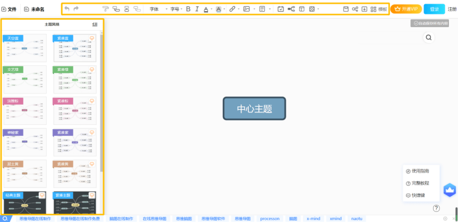Open the 文件 file menu
The height and width of the screenshot is (222, 458).
point(9,10)
